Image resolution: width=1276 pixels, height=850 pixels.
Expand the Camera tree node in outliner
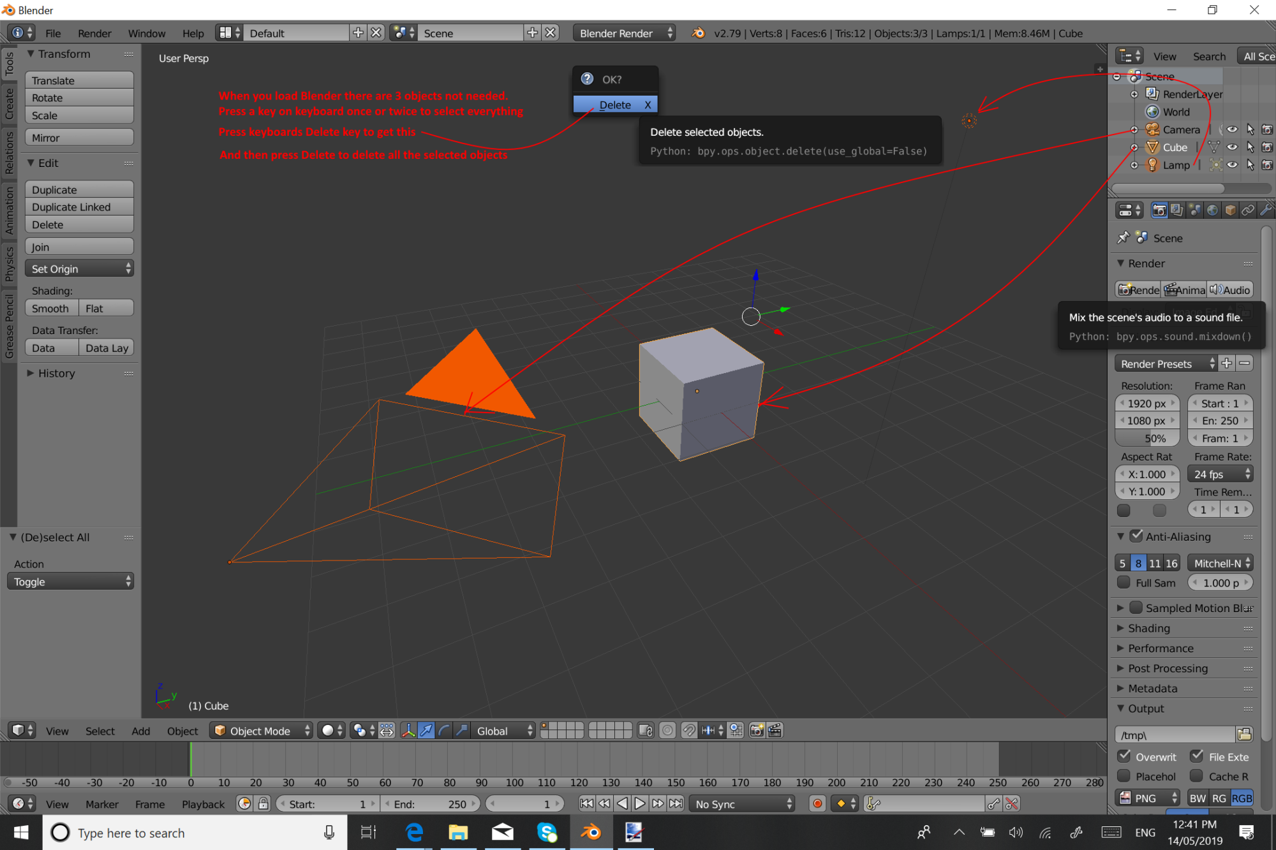click(x=1134, y=129)
